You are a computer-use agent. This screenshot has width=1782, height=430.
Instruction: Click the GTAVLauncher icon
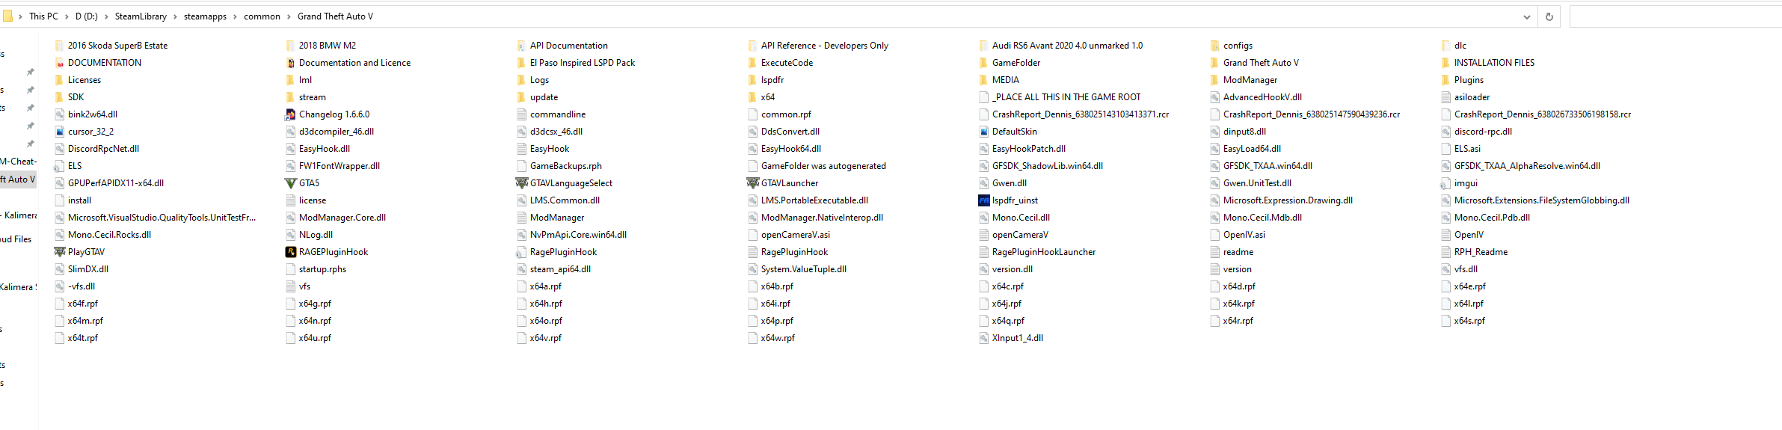click(x=752, y=183)
